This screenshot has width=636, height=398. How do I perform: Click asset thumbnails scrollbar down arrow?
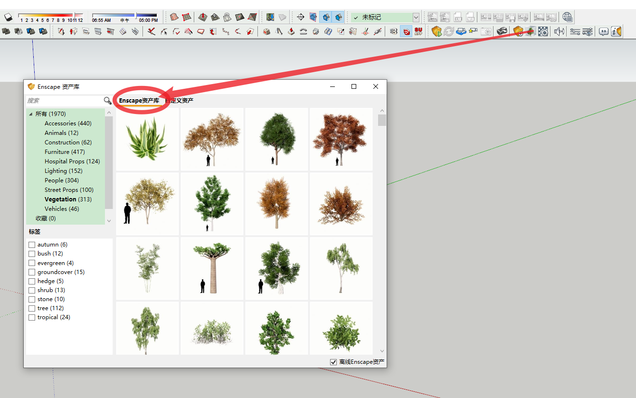point(382,351)
